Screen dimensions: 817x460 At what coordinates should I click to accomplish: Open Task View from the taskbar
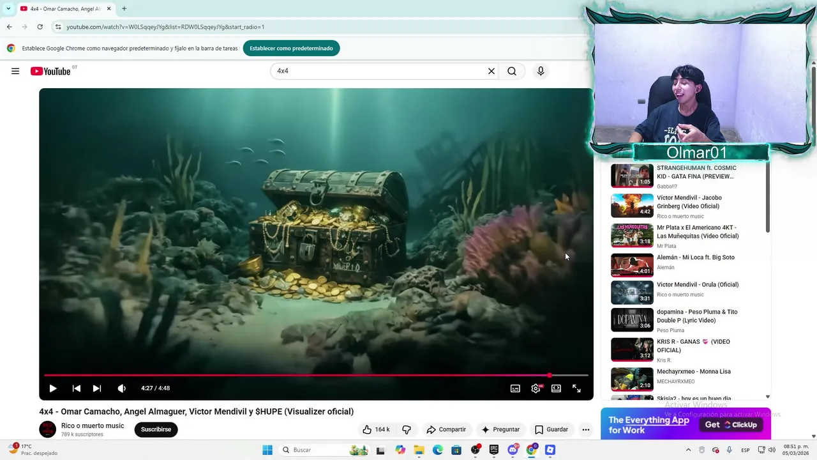pos(380,450)
